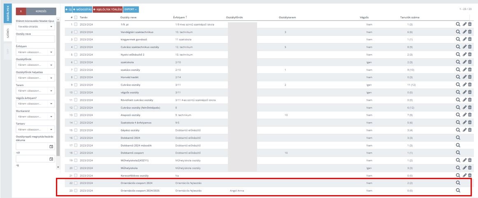View Orientációs csoport 2024 details

pos(457,183)
